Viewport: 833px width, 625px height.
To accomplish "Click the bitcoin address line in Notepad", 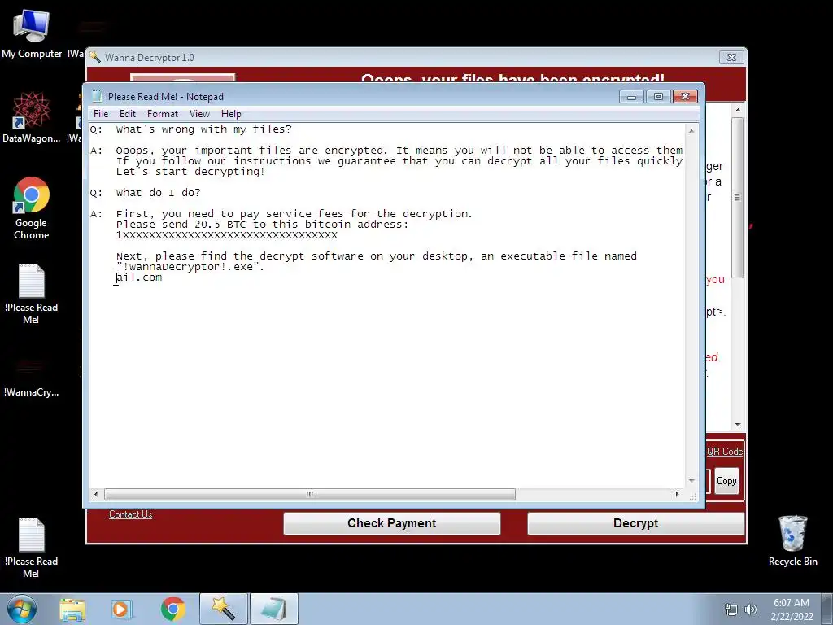I will (227, 235).
